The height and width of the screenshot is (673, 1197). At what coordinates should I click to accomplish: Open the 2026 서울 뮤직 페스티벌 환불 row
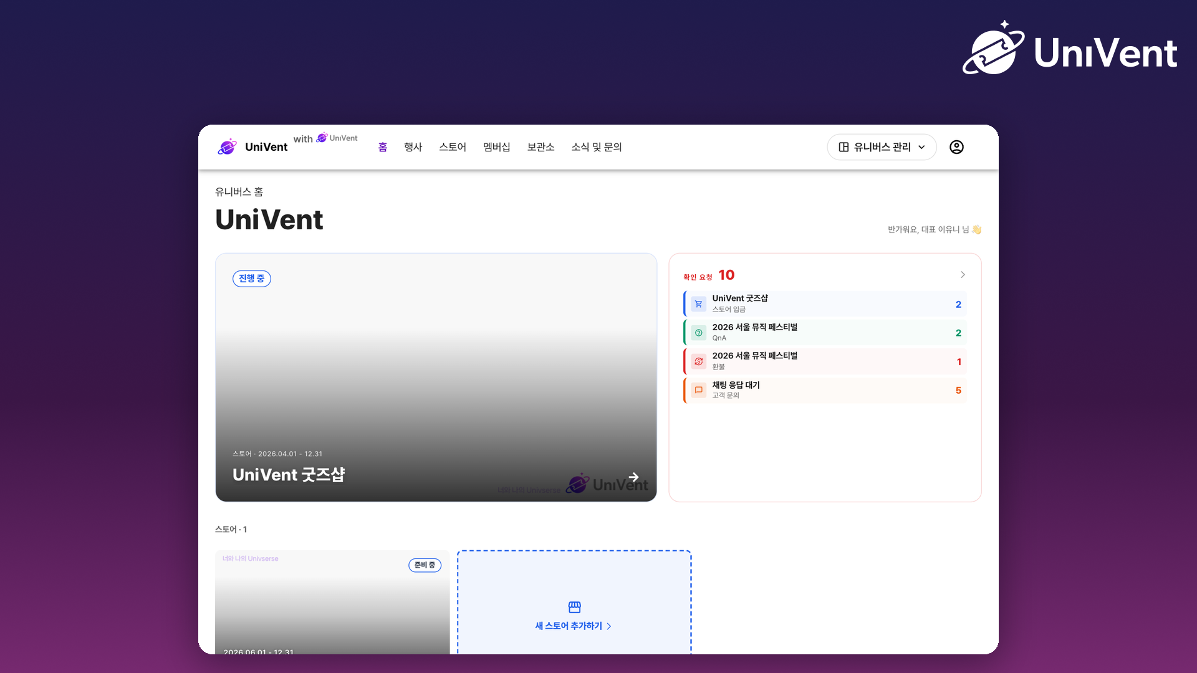tap(825, 361)
